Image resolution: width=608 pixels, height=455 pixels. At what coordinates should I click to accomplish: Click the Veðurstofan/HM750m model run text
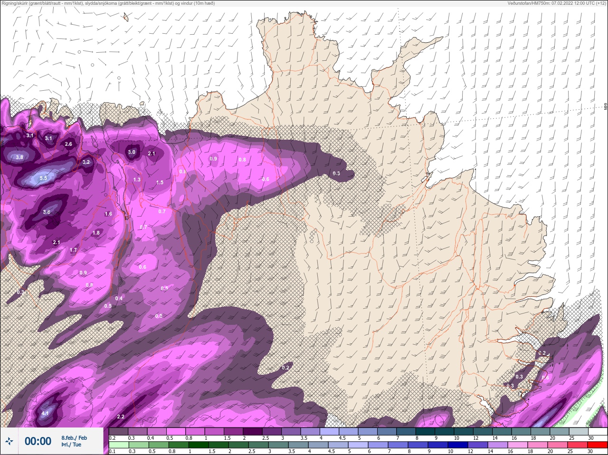pyautogui.click(x=557, y=3)
